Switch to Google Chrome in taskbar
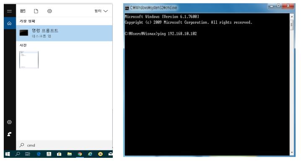301x162 pixels. point(80,154)
